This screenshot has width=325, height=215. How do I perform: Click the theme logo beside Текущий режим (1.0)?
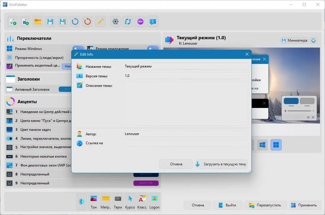point(169,40)
